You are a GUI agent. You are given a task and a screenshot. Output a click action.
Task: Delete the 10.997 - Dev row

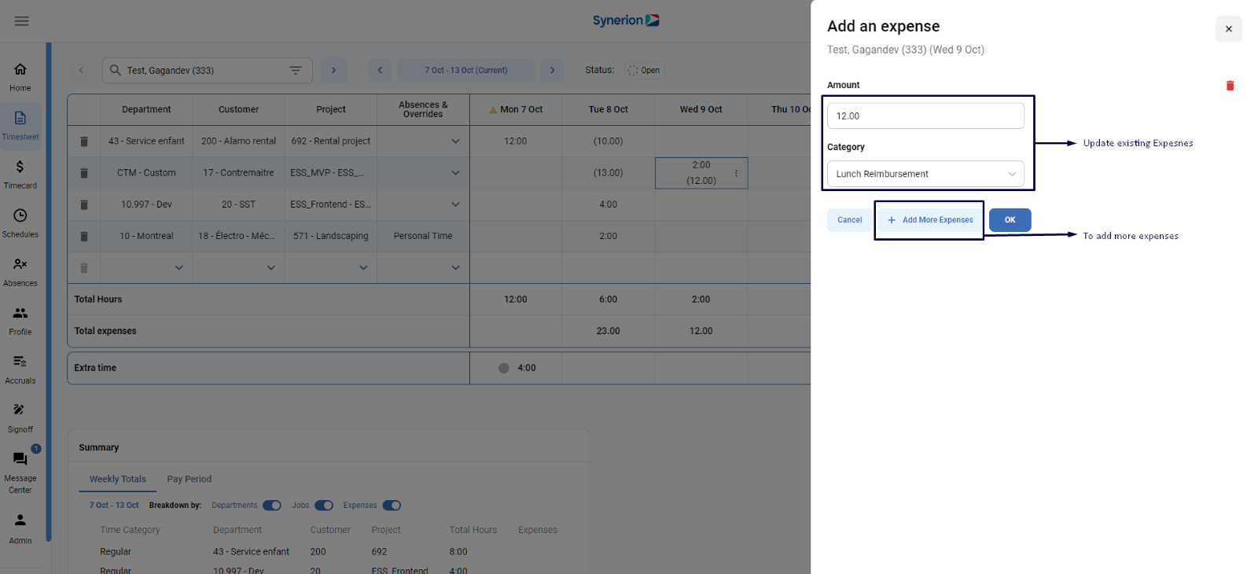click(x=84, y=204)
